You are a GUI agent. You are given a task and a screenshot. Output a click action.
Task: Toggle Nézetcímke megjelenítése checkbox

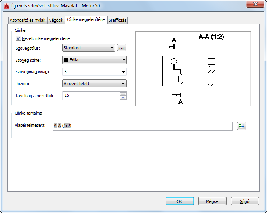pos(18,38)
